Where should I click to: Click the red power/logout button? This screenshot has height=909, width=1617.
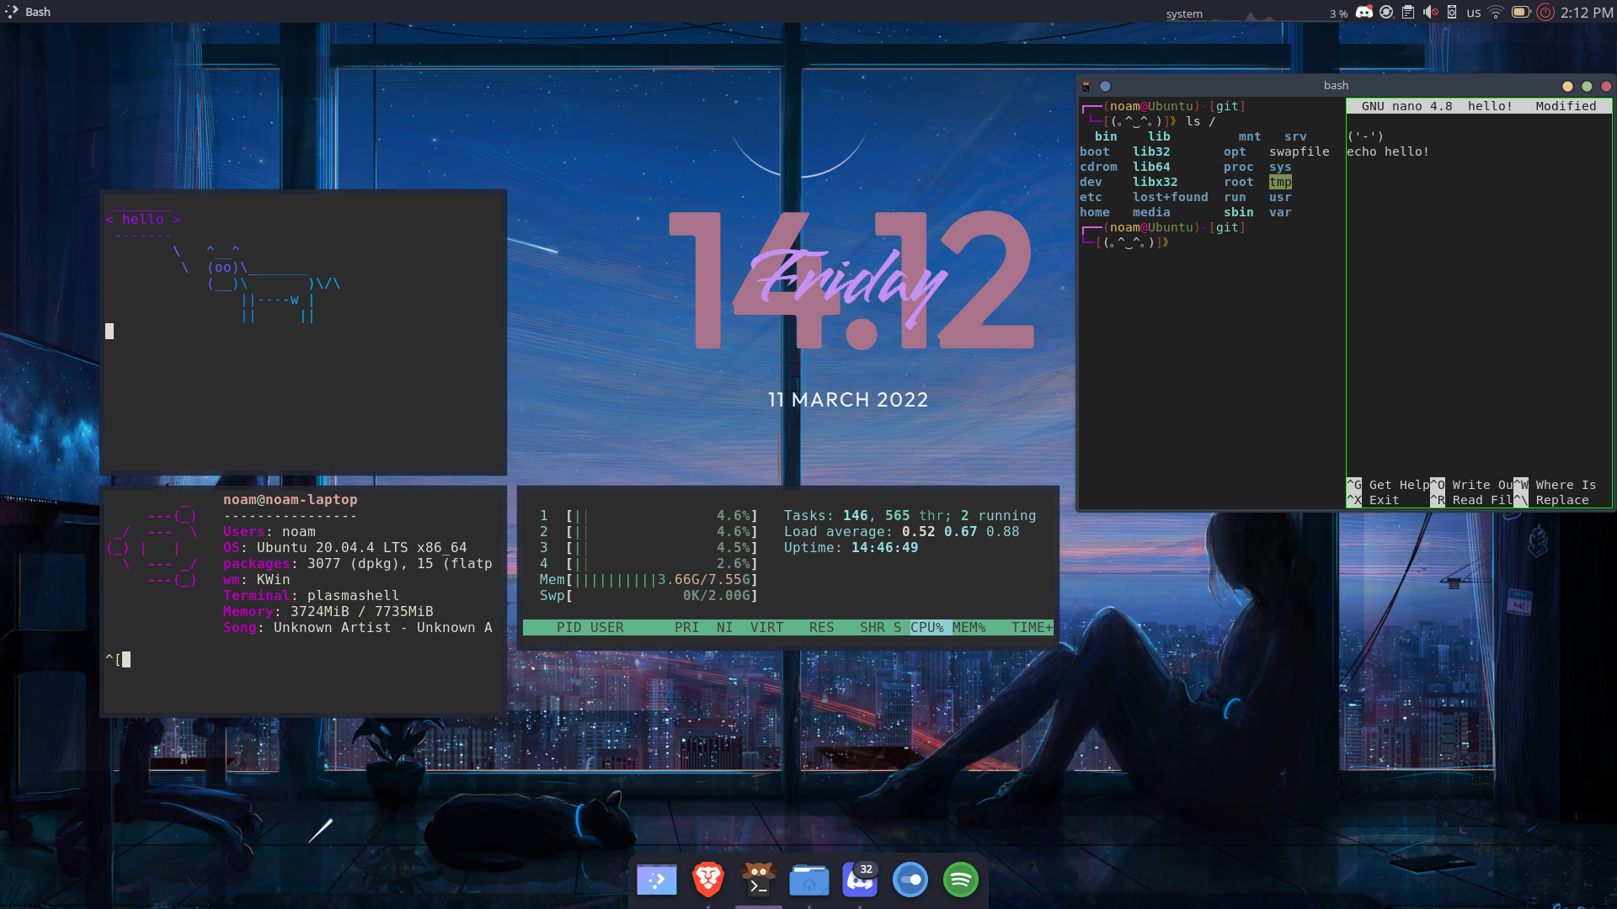(x=1545, y=12)
